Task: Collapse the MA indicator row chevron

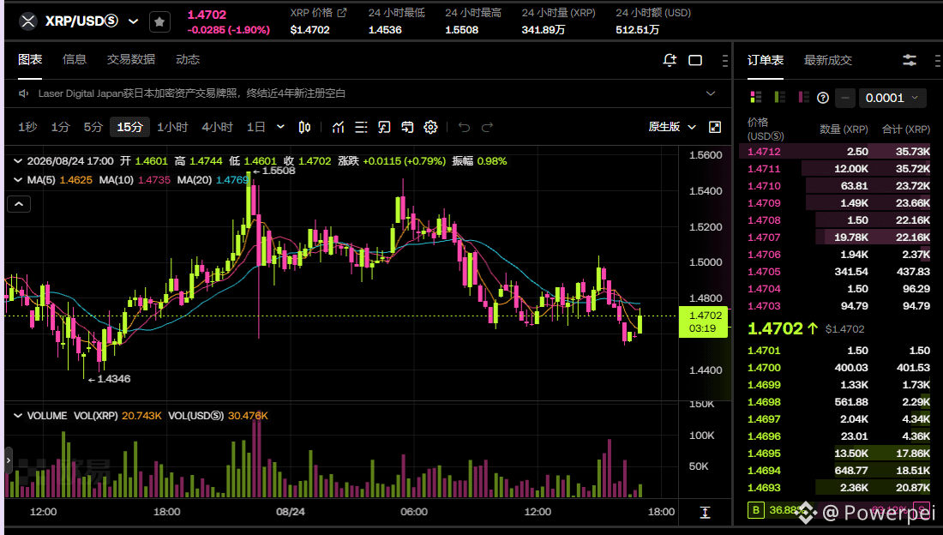Action: point(18,180)
